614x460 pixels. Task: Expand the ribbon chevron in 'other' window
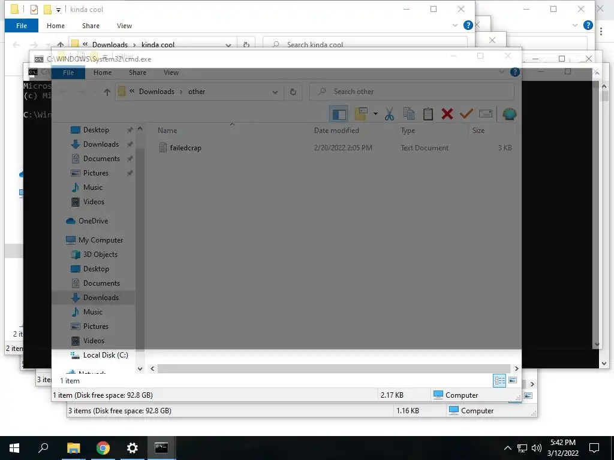point(502,72)
